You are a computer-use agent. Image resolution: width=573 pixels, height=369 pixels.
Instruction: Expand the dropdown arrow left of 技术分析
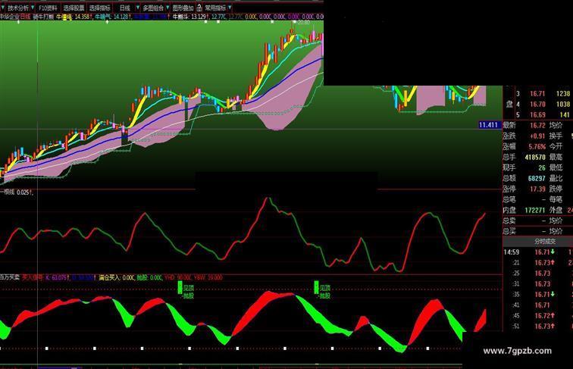[x=3, y=8]
